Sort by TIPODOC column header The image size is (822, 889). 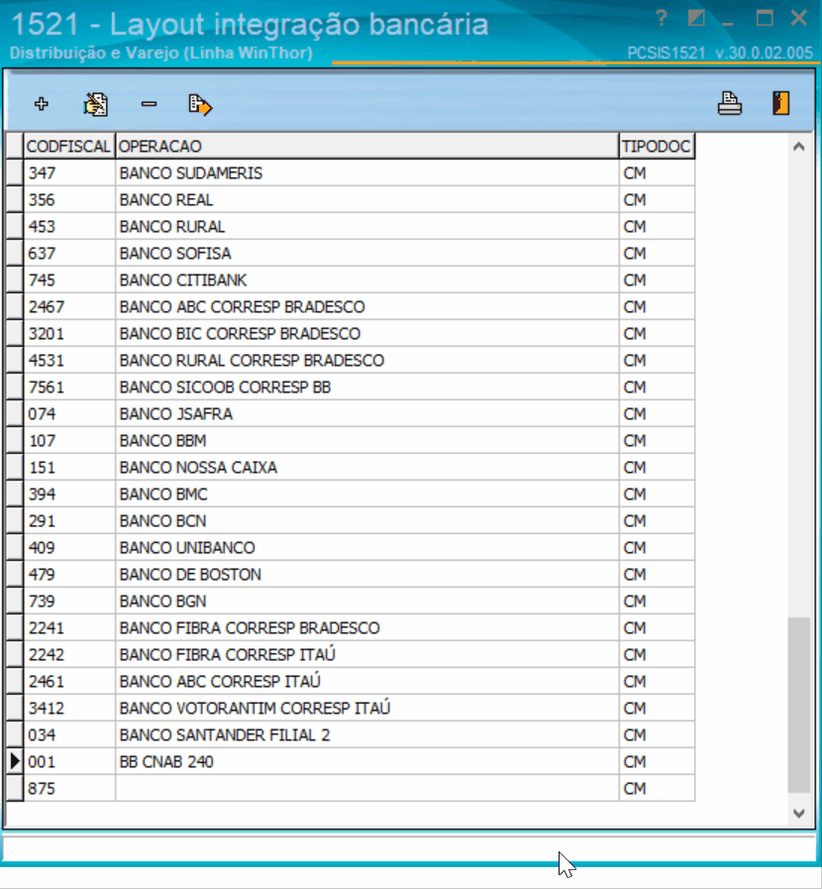(x=657, y=147)
